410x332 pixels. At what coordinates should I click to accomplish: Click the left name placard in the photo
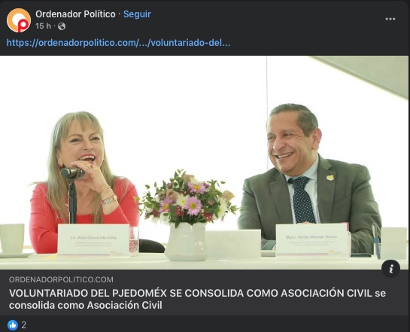click(x=93, y=239)
